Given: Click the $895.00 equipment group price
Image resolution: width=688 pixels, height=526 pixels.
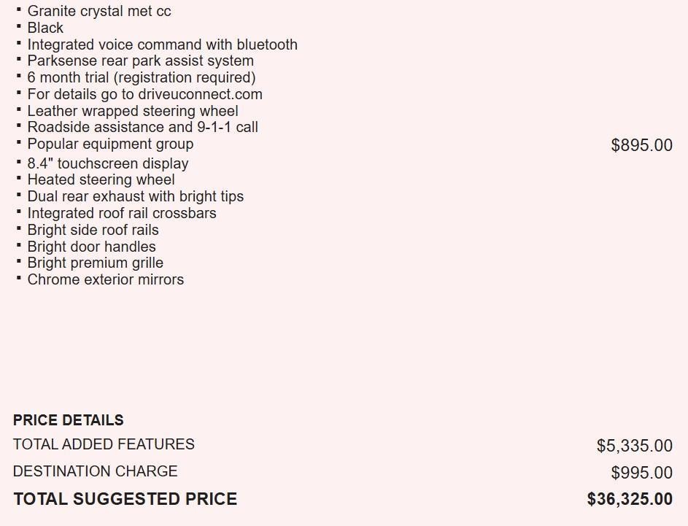Looking at the screenshot, I should point(641,145).
